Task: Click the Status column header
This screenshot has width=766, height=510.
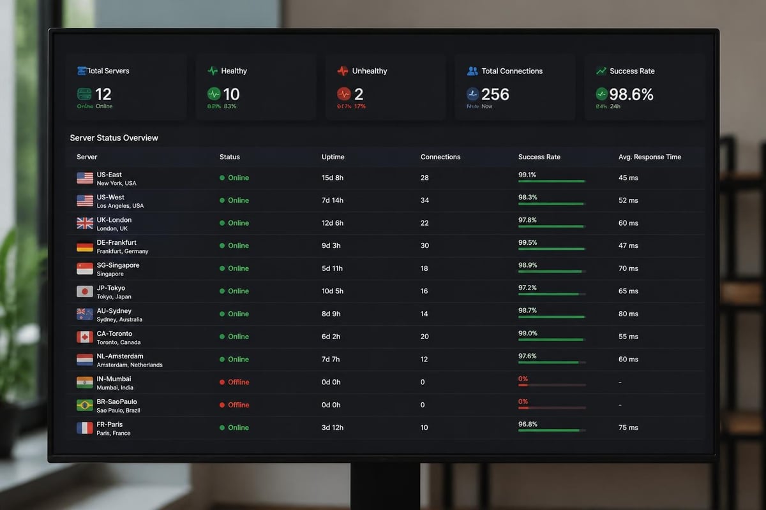Action: (x=230, y=157)
